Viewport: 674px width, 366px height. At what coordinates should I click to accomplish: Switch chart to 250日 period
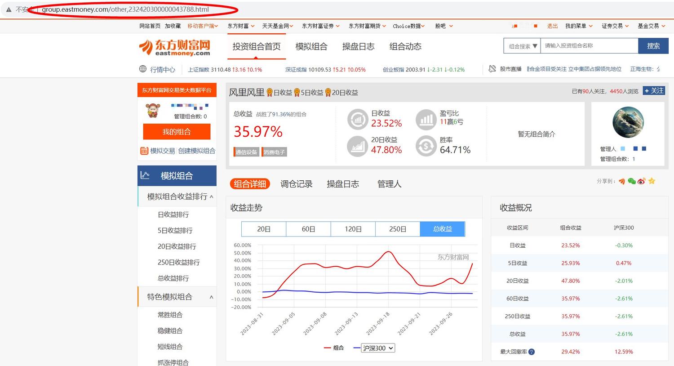pyautogui.click(x=398, y=229)
